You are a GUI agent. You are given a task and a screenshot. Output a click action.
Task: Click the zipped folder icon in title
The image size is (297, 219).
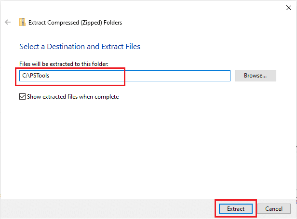tap(22, 22)
